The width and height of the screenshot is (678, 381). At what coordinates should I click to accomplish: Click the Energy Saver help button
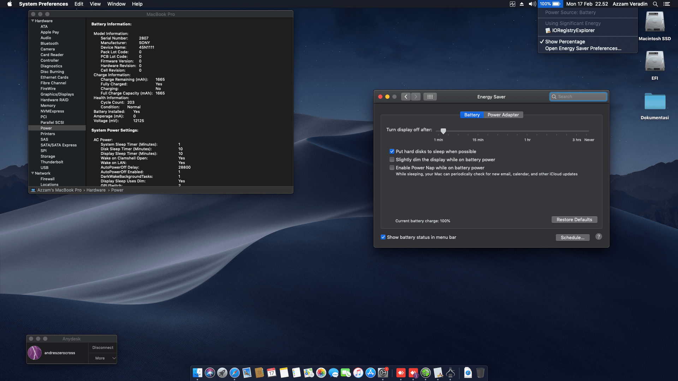click(599, 237)
